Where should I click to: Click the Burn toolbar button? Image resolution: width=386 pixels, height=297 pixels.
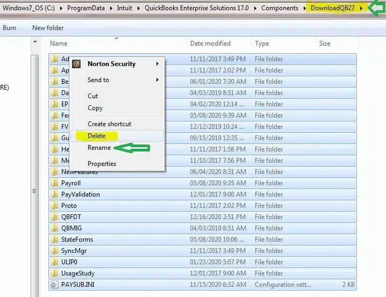coord(9,28)
